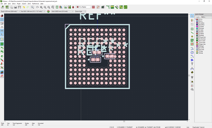Select the Delete items trash tool
Viewport: 212px width, 128px height.
click(192, 77)
